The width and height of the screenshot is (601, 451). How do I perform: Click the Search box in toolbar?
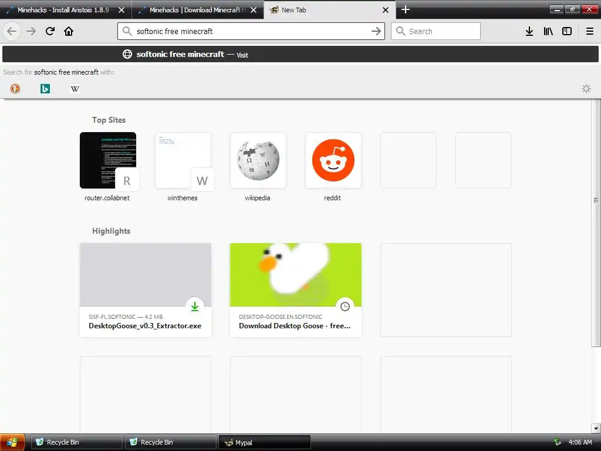435,31
